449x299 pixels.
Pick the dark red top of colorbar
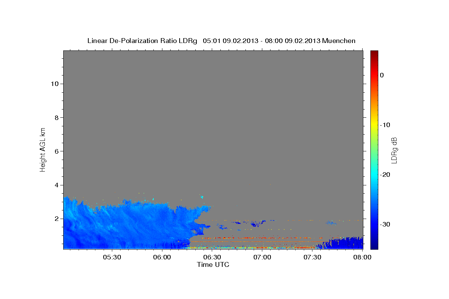tap(374, 53)
